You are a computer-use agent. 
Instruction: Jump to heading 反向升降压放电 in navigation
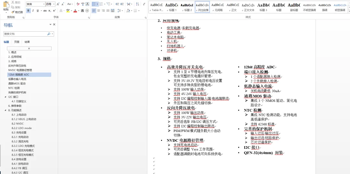[17, 66]
